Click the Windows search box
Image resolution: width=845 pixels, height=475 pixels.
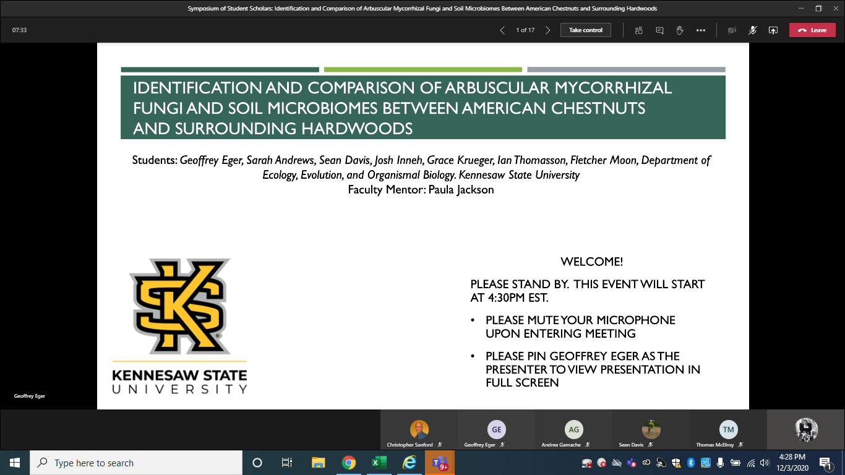tap(136, 463)
